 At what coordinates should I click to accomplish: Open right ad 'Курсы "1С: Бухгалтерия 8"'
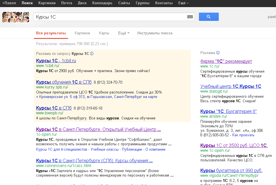(x=229, y=112)
